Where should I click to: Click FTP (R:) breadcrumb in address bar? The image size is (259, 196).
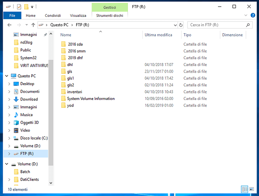click(83, 25)
